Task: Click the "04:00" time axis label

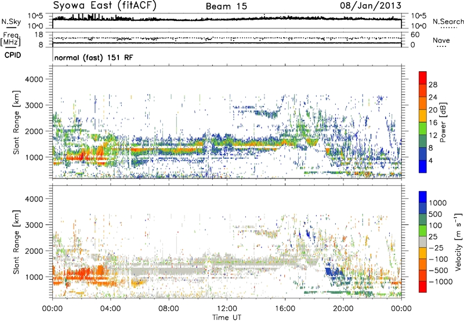Action: [x=110, y=309]
